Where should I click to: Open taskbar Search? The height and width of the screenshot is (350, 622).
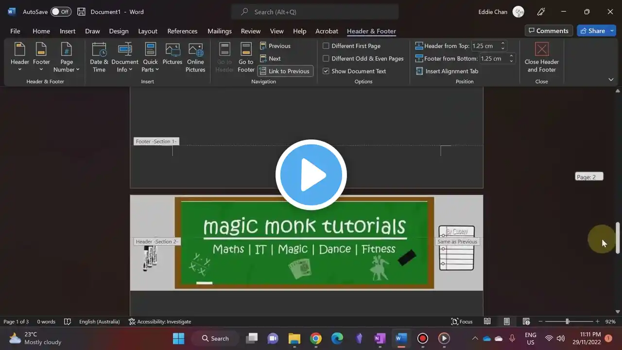(215, 338)
